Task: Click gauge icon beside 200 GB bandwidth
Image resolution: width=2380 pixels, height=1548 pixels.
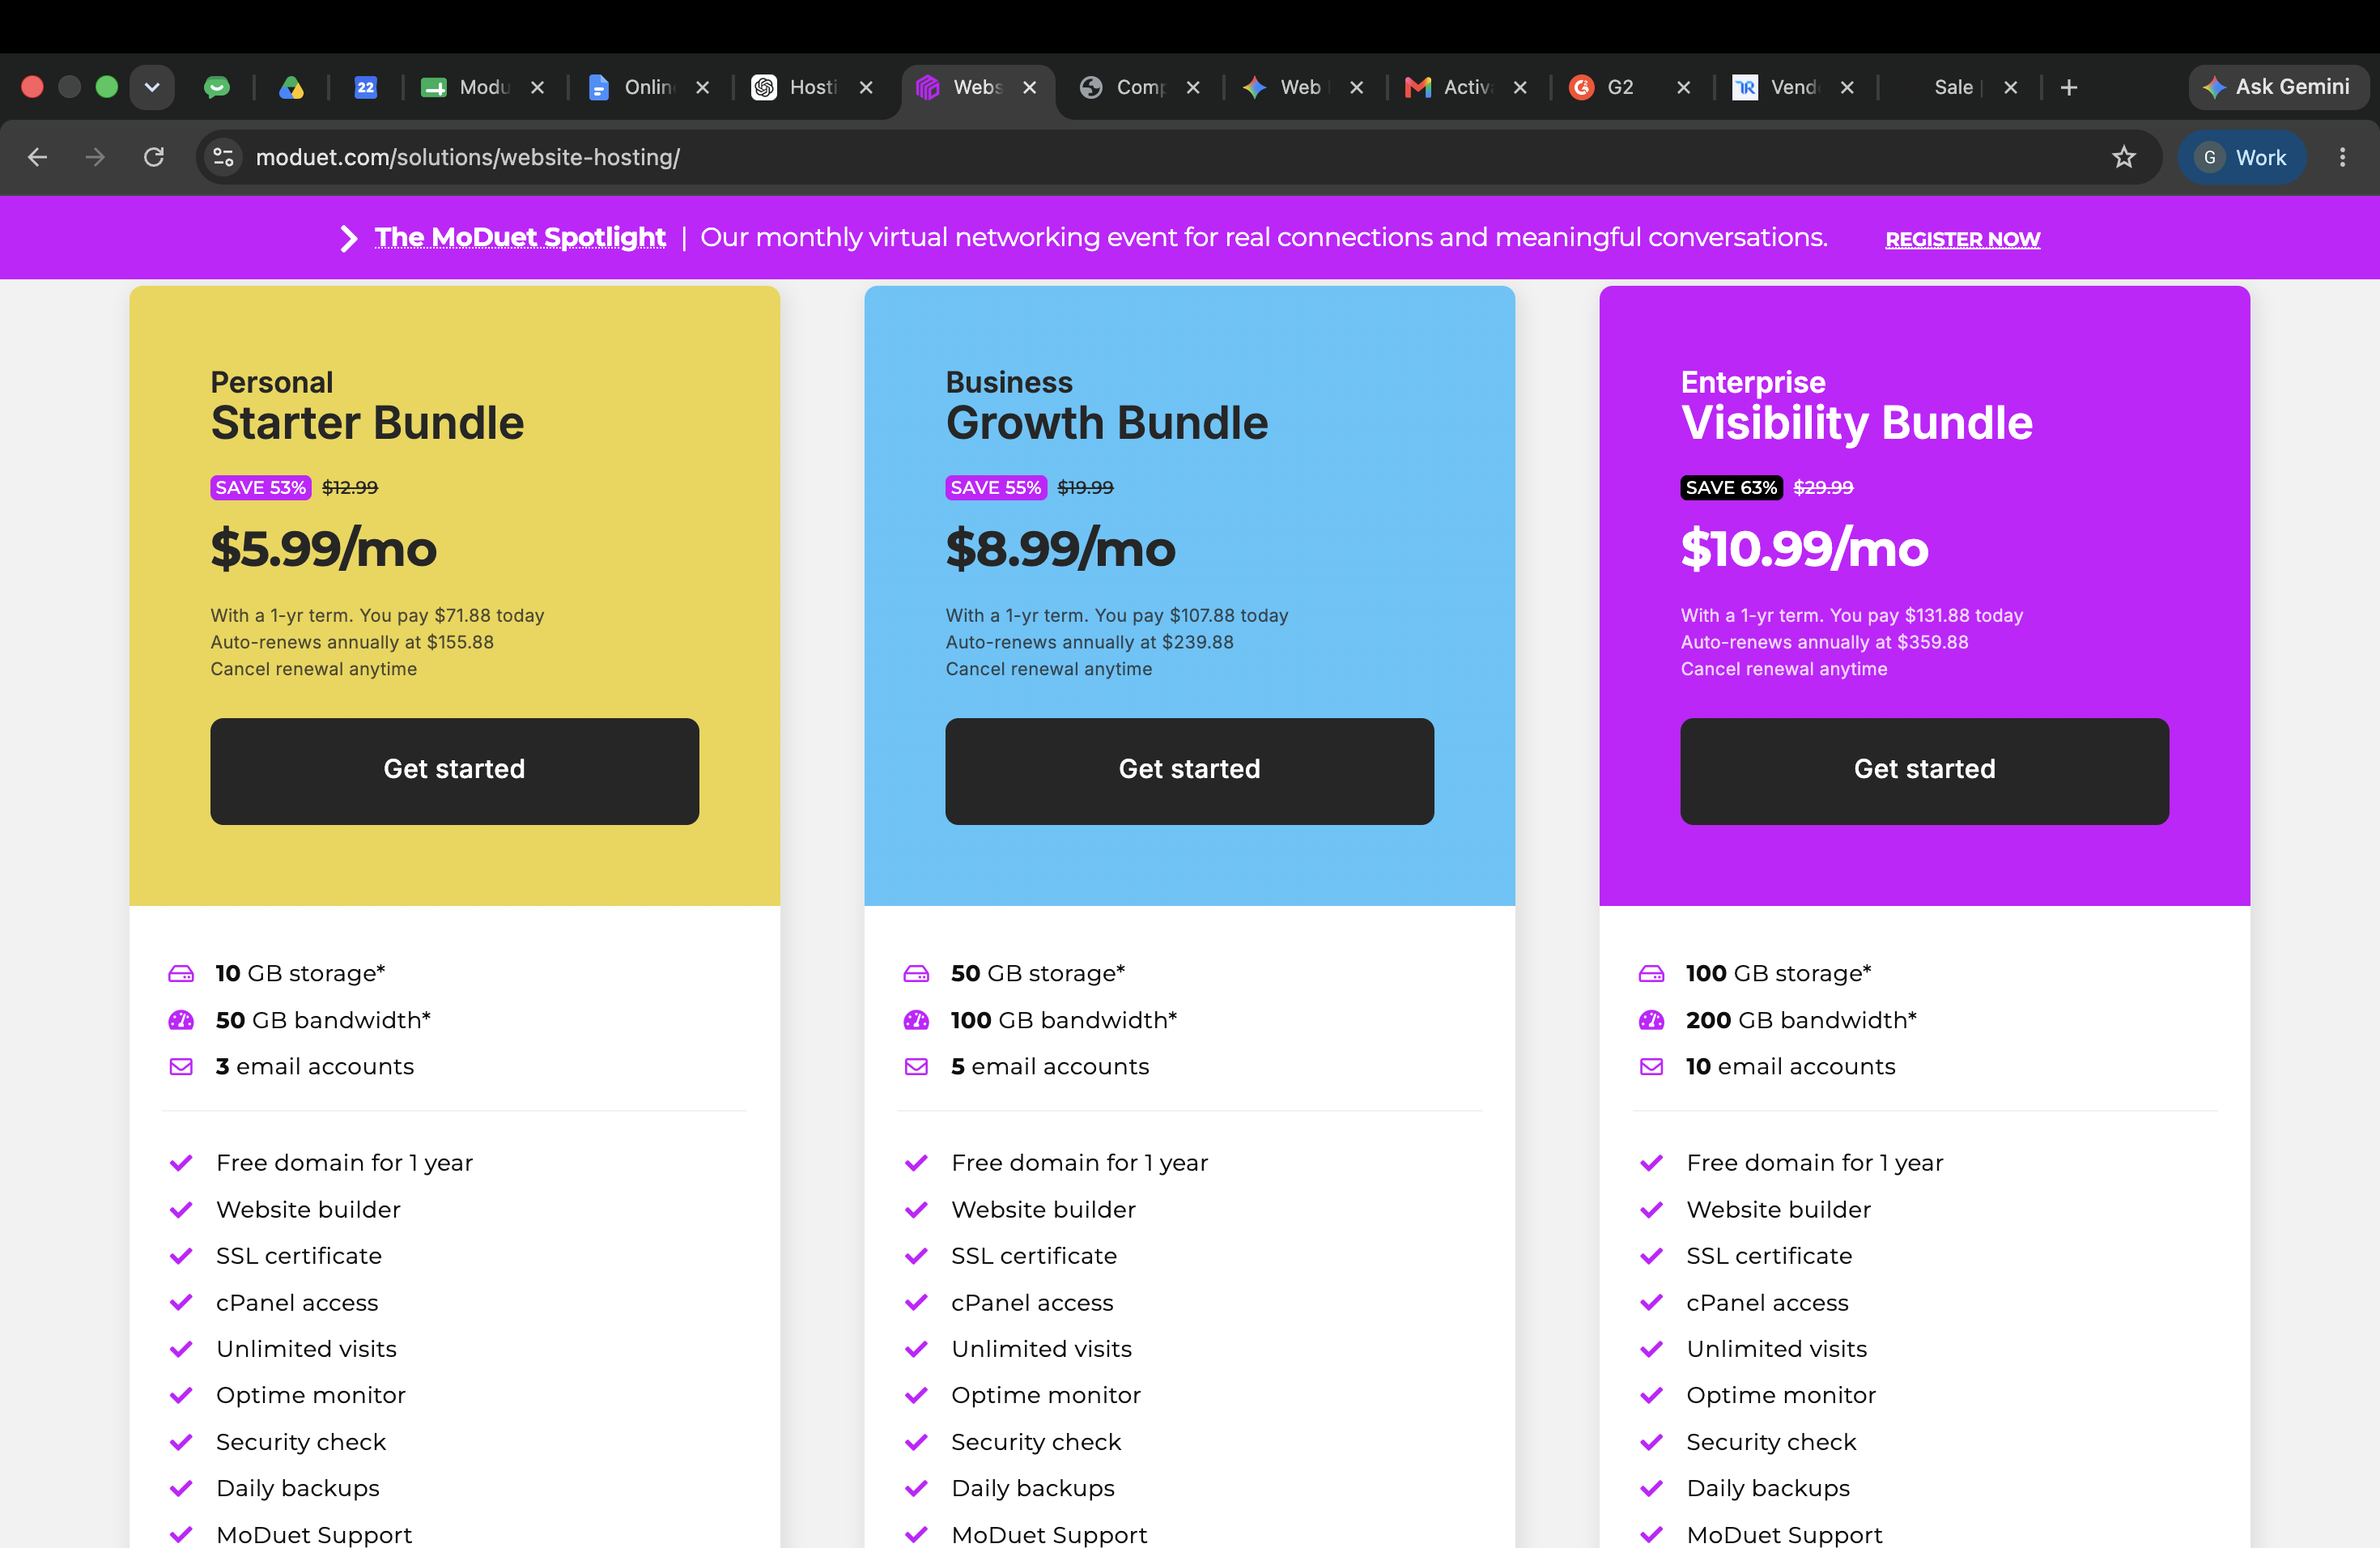Action: pyautogui.click(x=1651, y=1020)
